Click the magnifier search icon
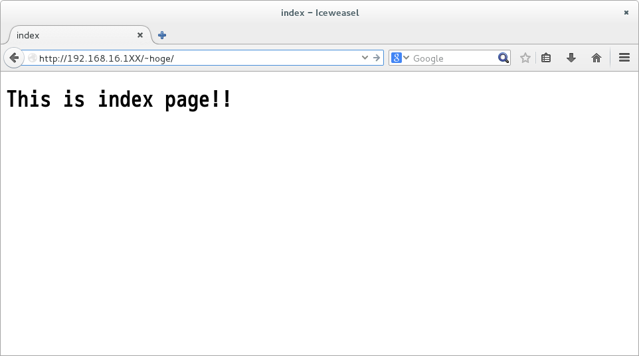This screenshot has width=639, height=356. [503, 58]
